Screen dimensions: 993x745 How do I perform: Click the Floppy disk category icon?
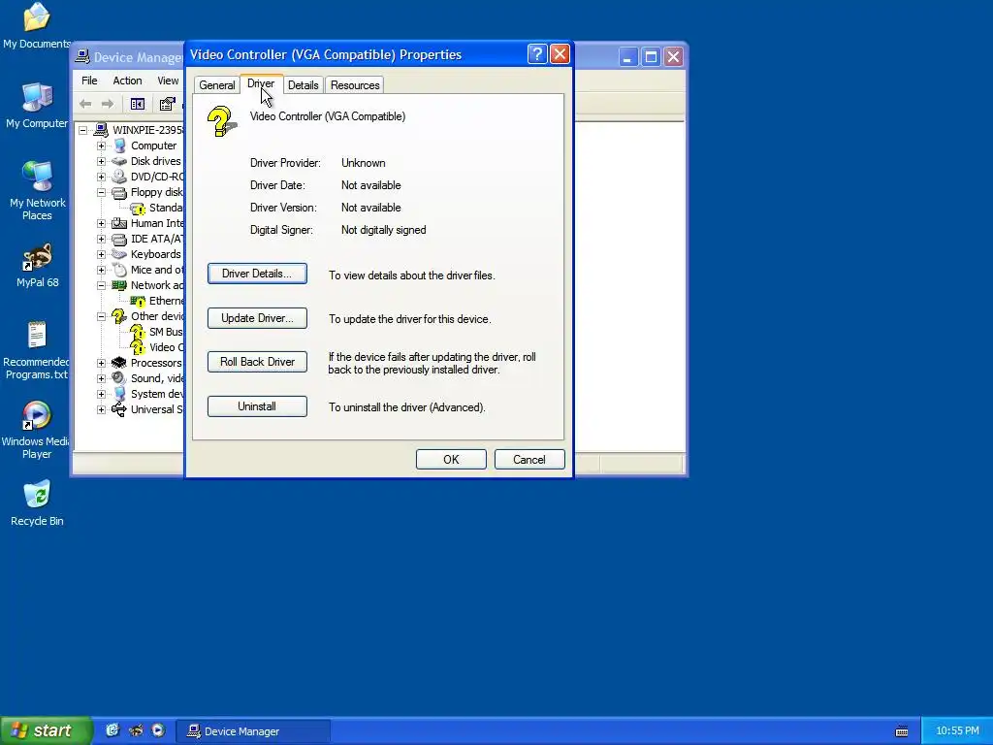coord(119,193)
